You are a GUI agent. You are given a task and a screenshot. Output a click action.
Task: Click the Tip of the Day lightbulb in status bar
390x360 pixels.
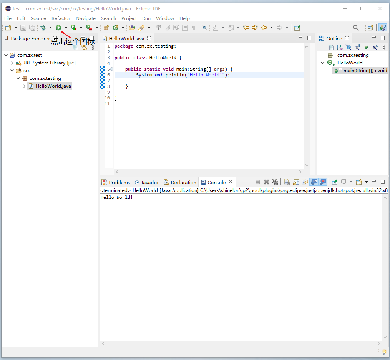(384, 352)
